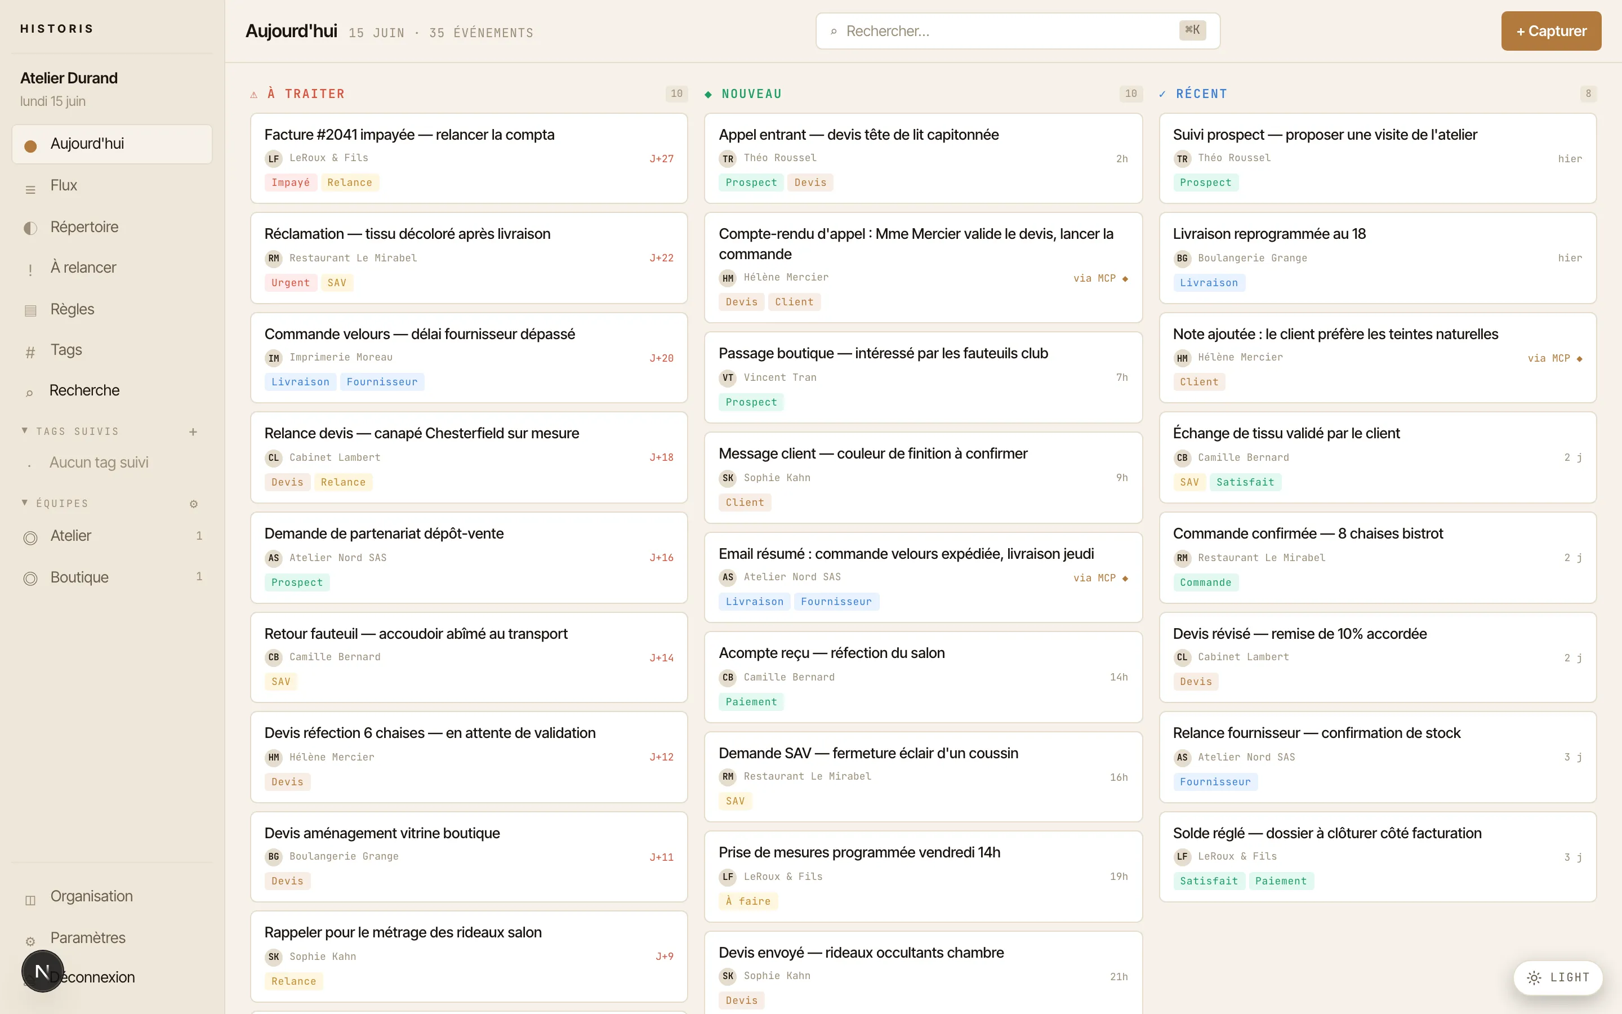Click the round N avatar badge
Image resolution: width=1622 pixels, height=1014 pixels.
42,971
